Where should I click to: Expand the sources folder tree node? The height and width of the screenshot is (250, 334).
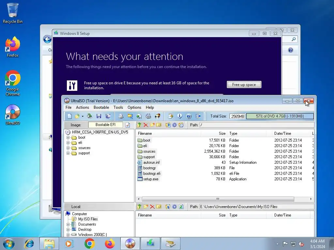point(68,148)
